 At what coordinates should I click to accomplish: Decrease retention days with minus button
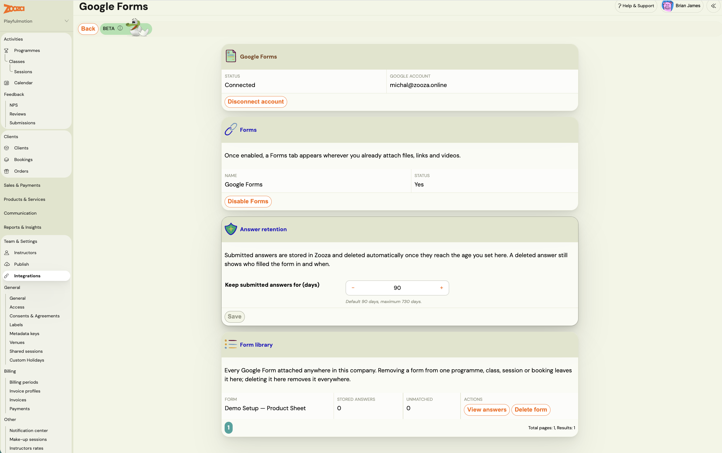point(353,288)
